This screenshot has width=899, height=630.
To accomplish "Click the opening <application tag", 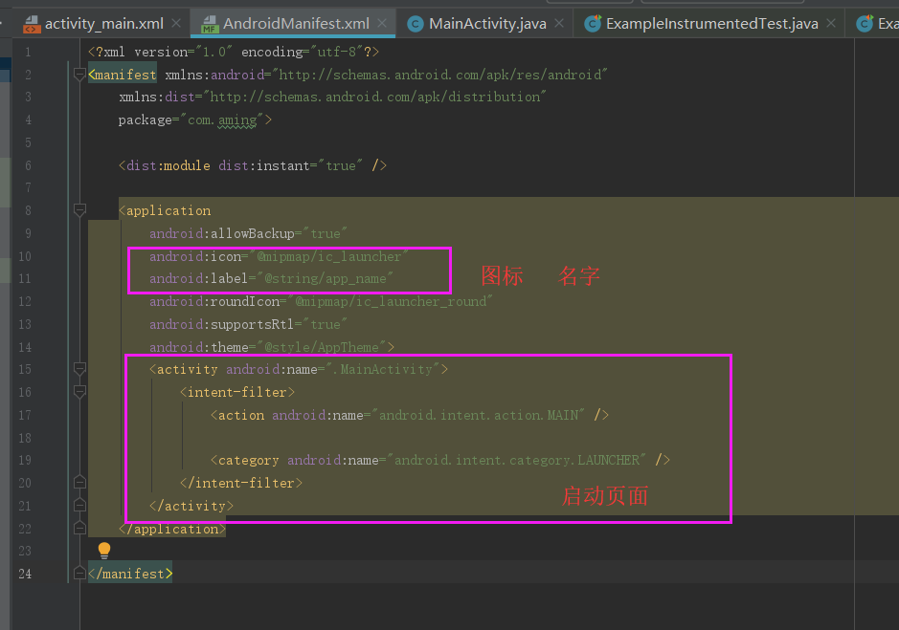I will 165,210.
